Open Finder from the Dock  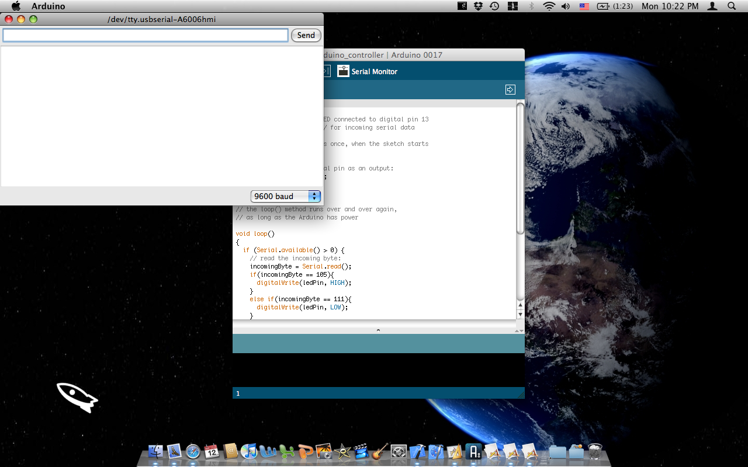156,451
